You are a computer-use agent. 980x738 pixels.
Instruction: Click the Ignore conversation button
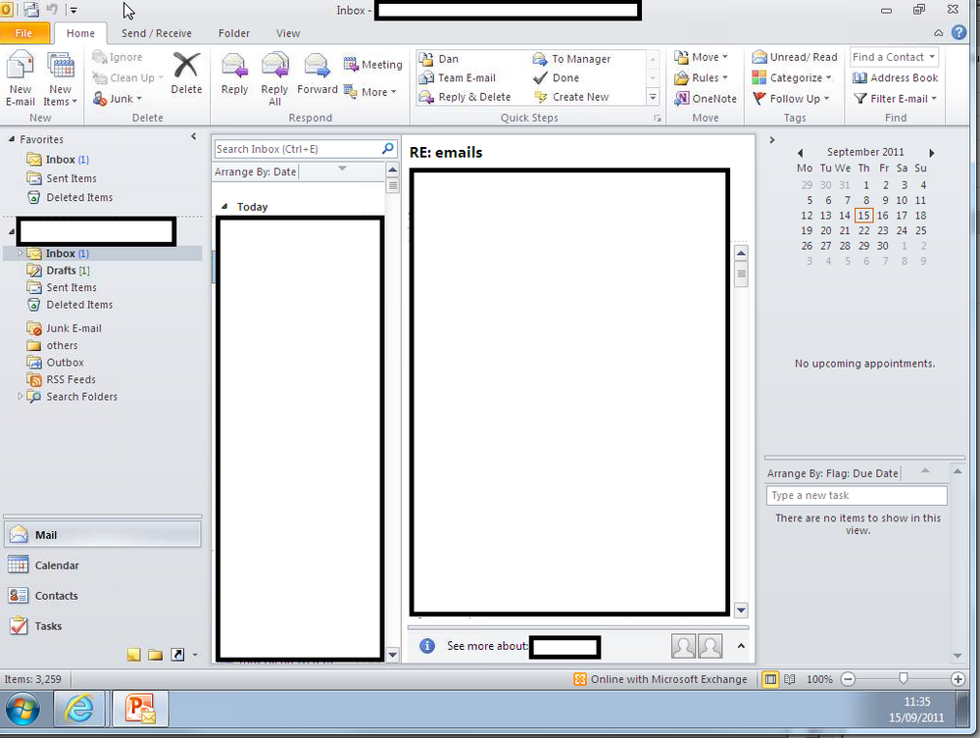(118, 57)
